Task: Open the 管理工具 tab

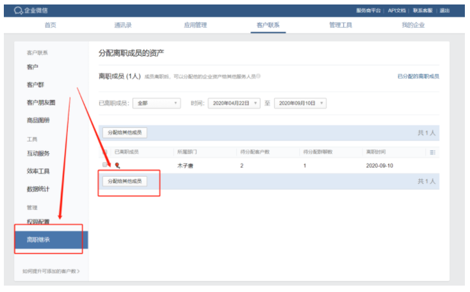Action: (341, 25)
